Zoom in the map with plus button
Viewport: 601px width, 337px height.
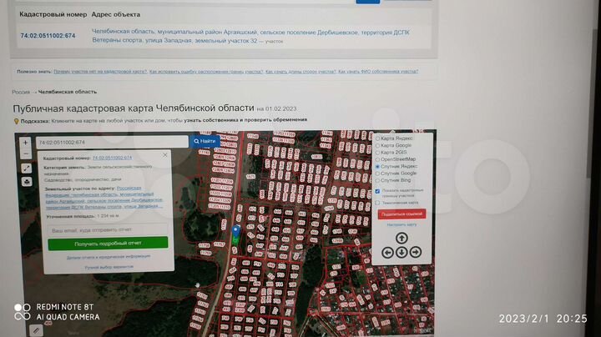[26, 143]
